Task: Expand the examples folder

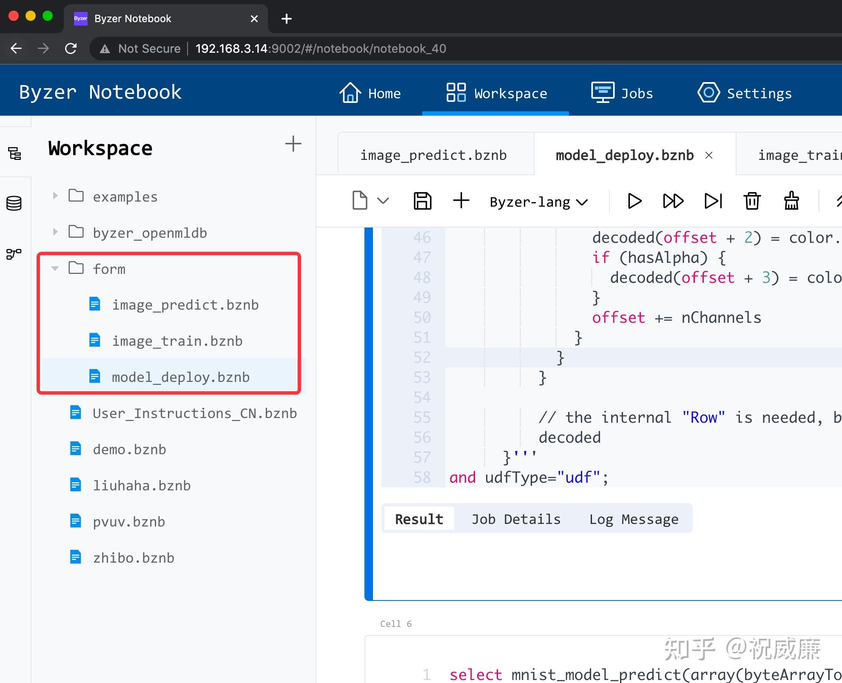Action: (x=55, y=196)
